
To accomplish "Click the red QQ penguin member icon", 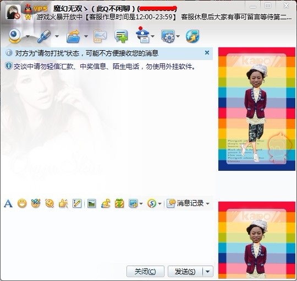I will pyautogui.click(x=28, y=8).
